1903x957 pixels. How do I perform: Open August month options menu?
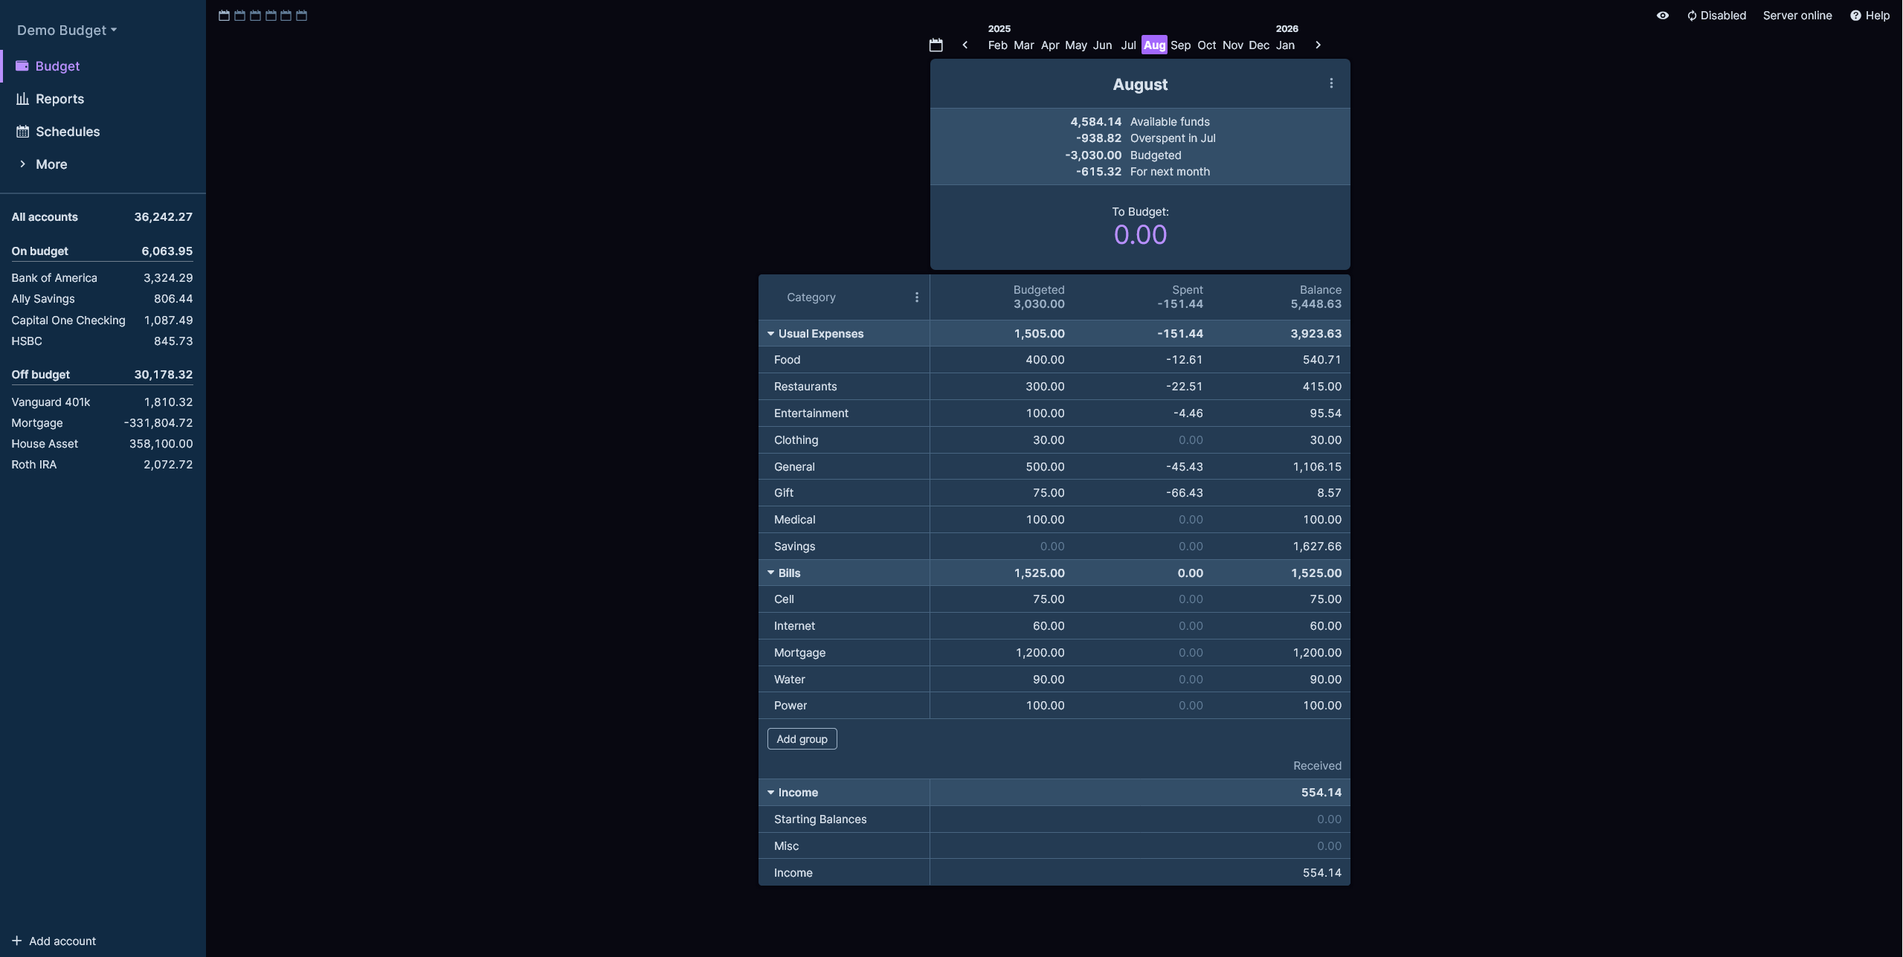[x=1330, y=84]
